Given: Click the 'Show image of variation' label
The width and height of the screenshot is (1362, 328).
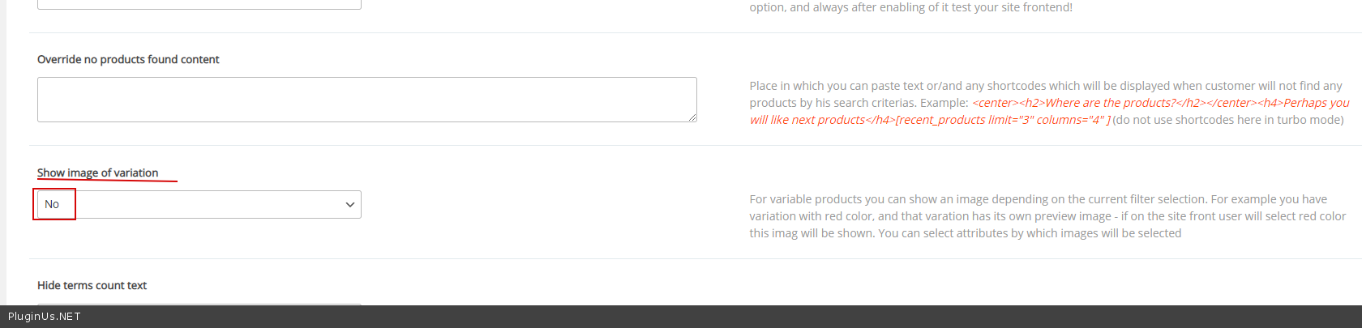Looking at the screenshot, I should [98, 173].
